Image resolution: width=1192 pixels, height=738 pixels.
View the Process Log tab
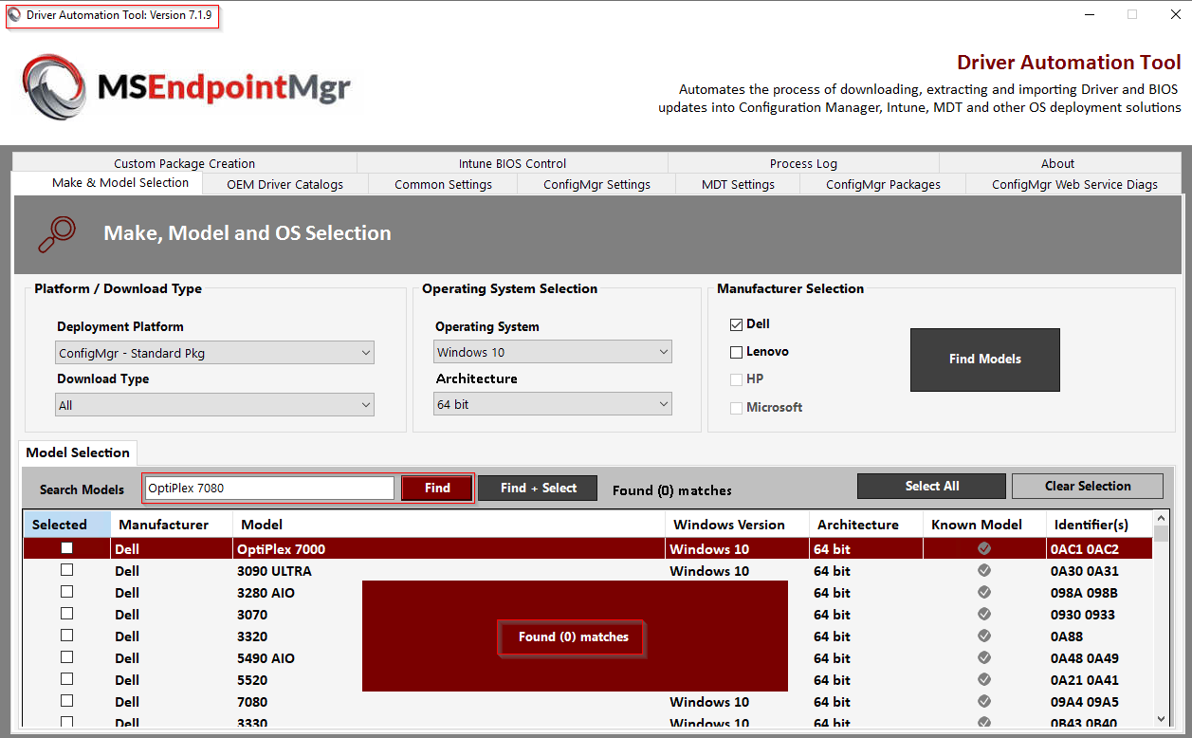[803, 163]
